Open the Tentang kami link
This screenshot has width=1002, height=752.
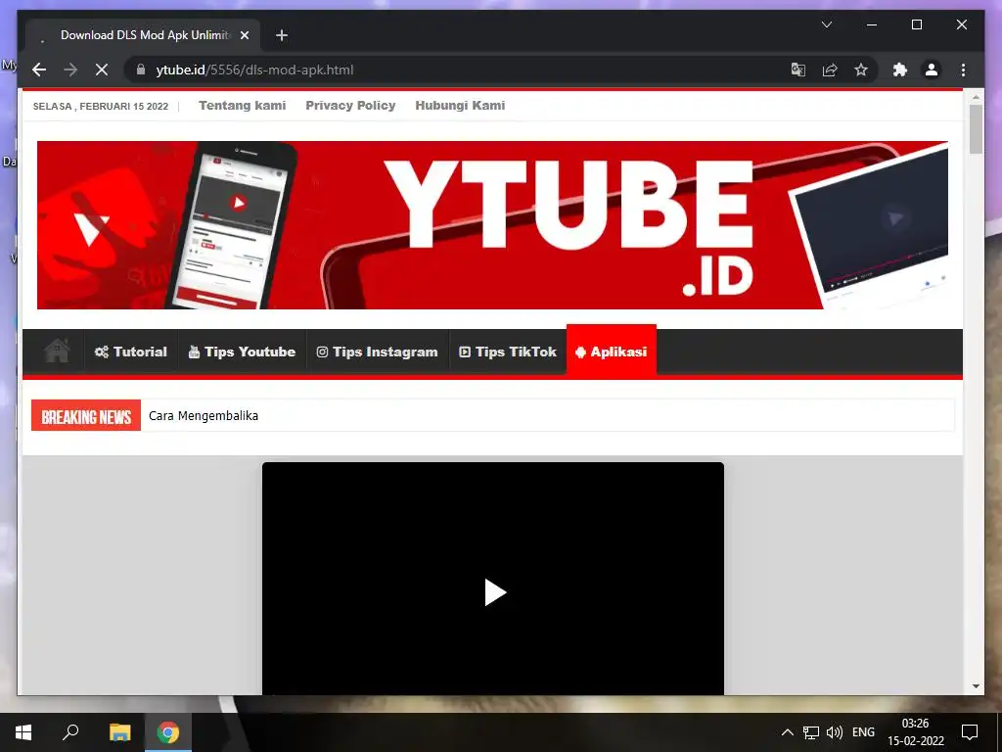click(243, 106)
